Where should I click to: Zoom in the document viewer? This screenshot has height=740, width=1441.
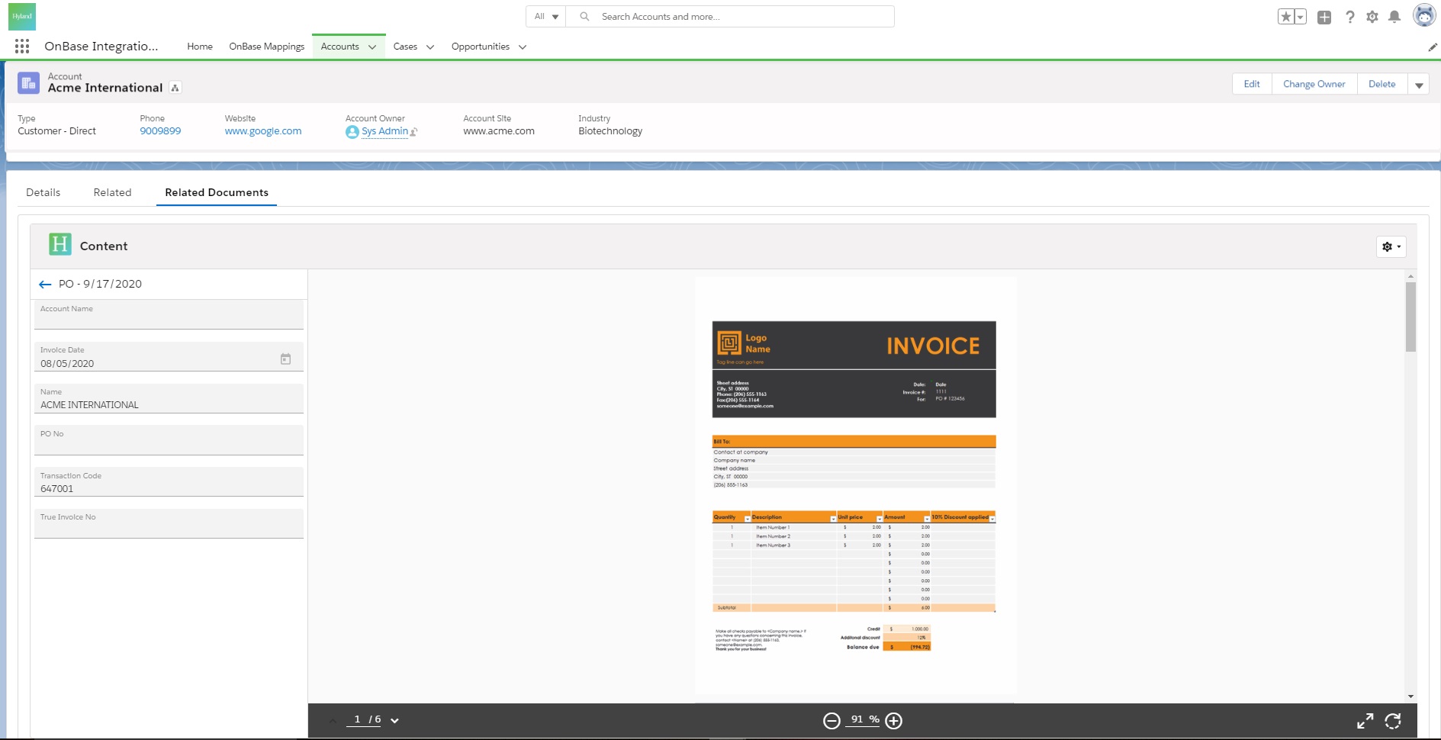[894, 721]
